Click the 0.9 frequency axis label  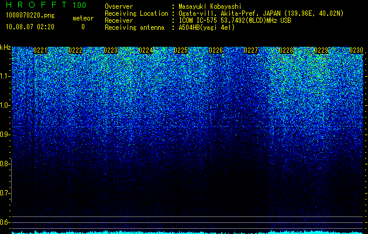pyautogui.click(x=5, y=135)
